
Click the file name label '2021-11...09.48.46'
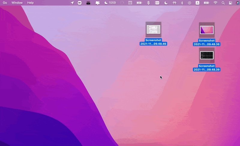tap(153, 44)
